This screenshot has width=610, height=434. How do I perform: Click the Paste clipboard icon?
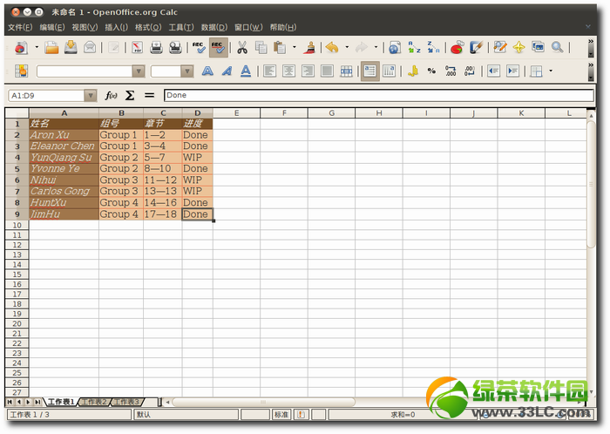[280, 47]
